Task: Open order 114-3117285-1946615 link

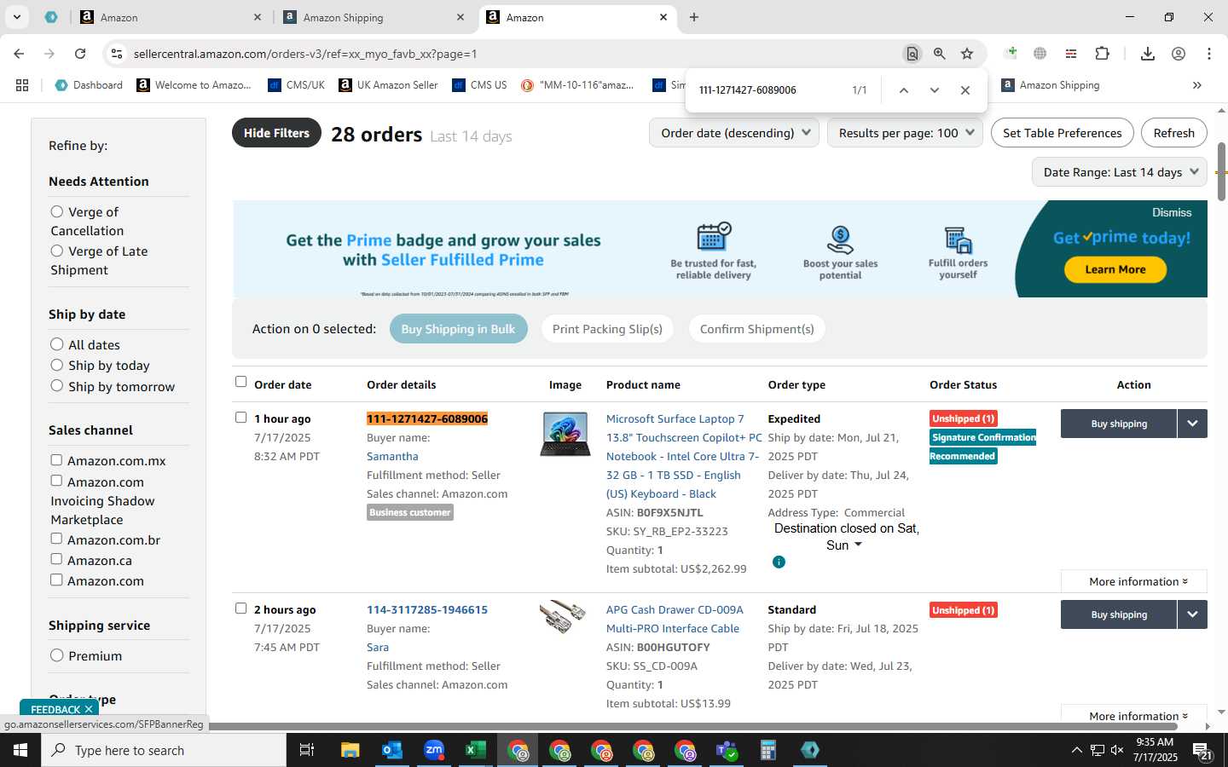Action: point(427,609)
